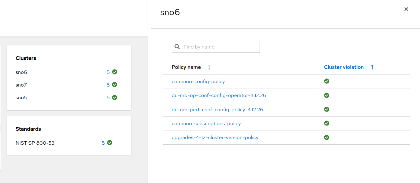Type in the Find by name field

(x=220, y=47)
